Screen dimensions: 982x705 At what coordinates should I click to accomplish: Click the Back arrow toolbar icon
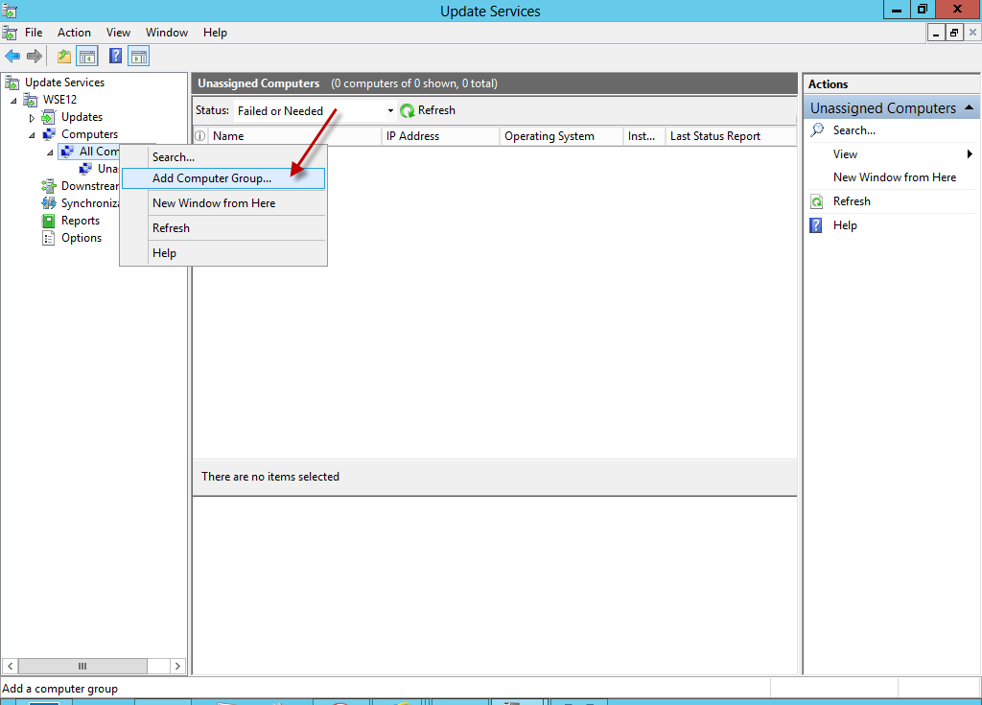12,57
